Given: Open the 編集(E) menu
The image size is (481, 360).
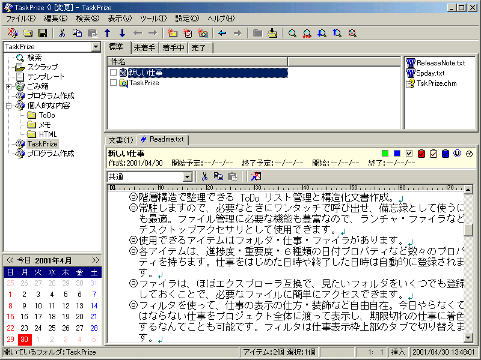Looking at the screenshot, I should point(55,19).
